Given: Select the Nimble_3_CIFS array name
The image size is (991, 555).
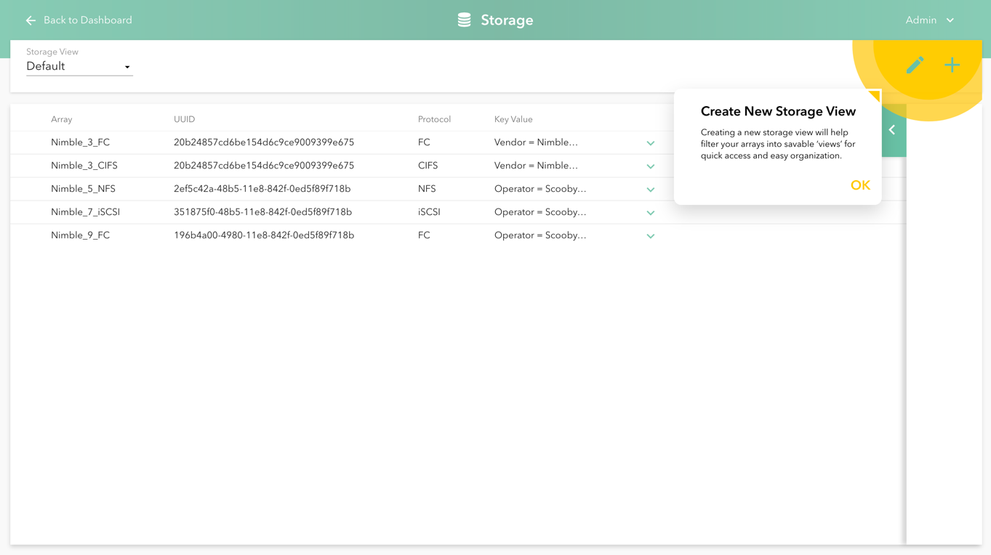Looking at the screenshot, I should click(84, 166).
